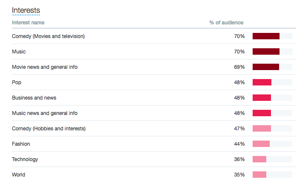Select the Technology interest label

click(x=25, y=159)
